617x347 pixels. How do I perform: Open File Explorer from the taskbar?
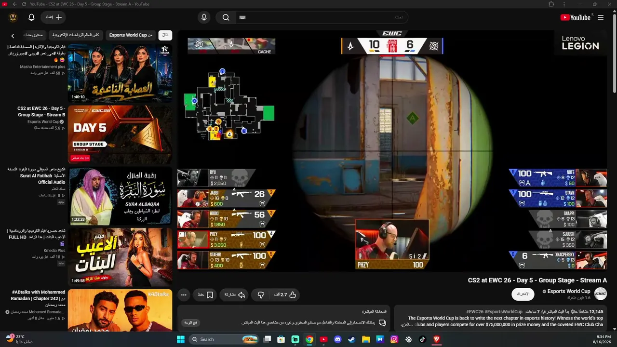point(366,339)
